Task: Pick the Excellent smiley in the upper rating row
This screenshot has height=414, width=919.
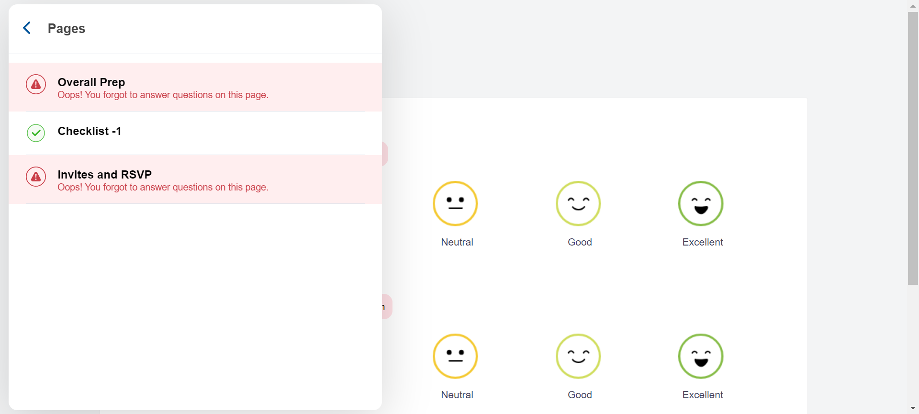Action: point(701,203)
